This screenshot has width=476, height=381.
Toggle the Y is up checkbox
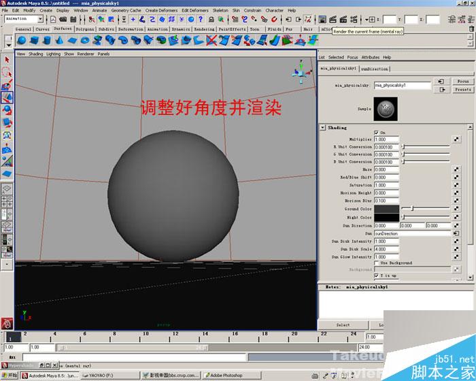pyautogui.click(x=377, y=276)
